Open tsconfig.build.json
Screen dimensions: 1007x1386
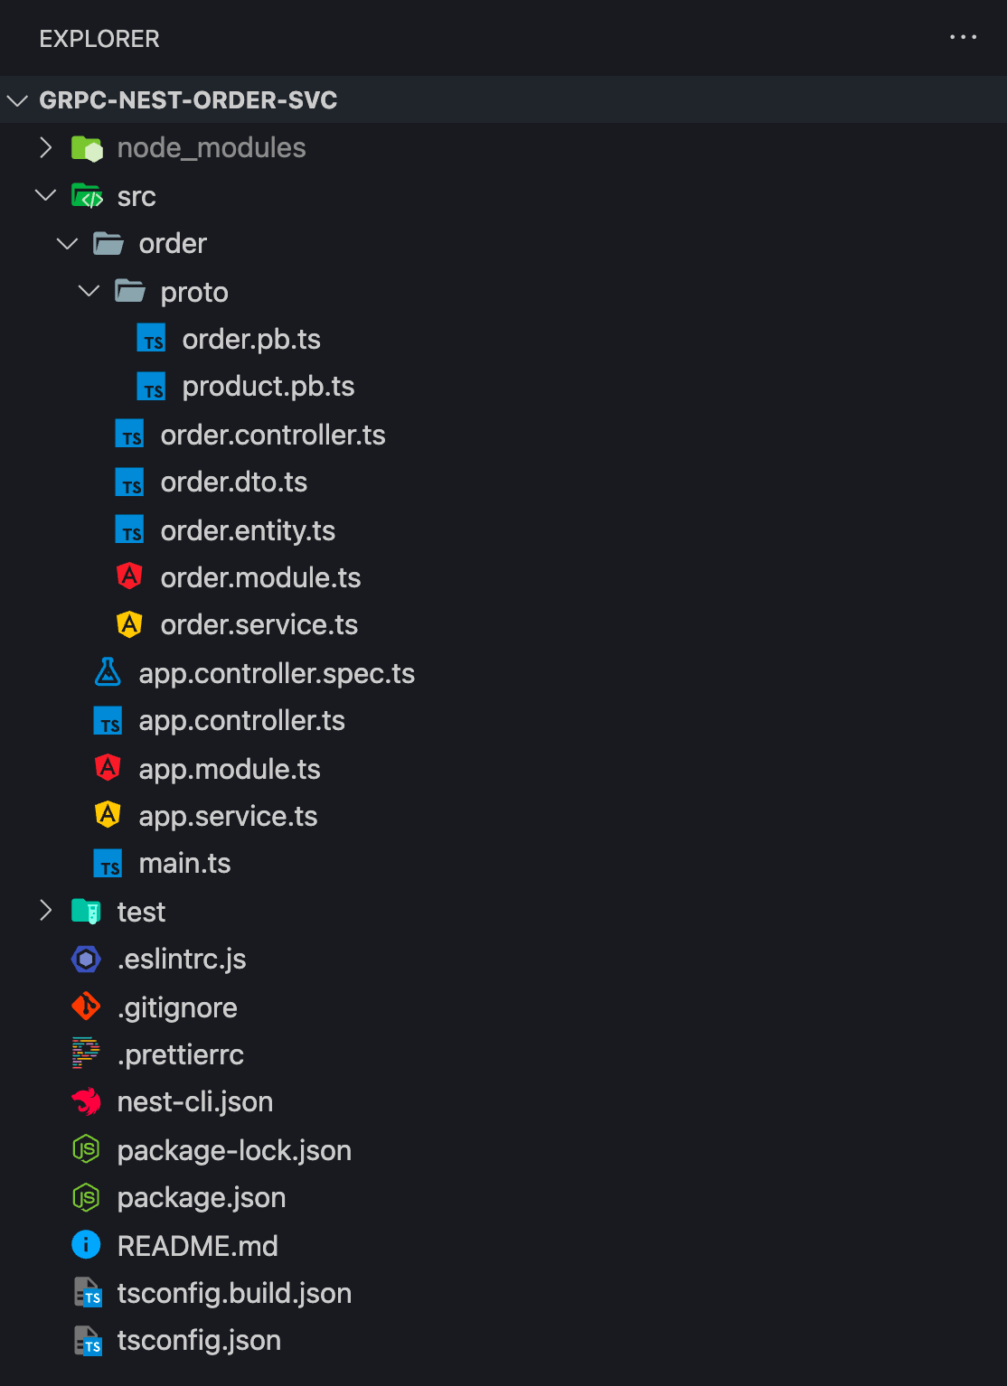(x=234, y=1293)
